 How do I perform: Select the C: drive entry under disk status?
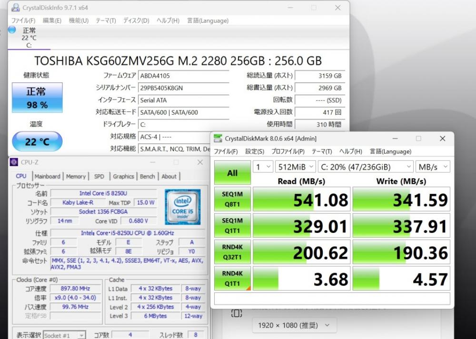pos(29,38)
